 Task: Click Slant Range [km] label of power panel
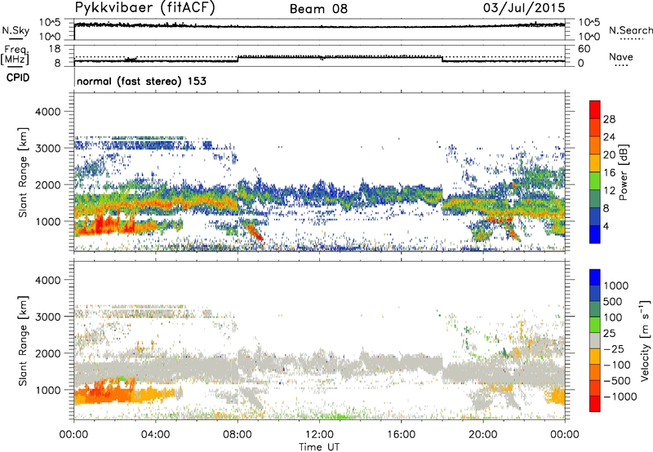click(23, 172)
